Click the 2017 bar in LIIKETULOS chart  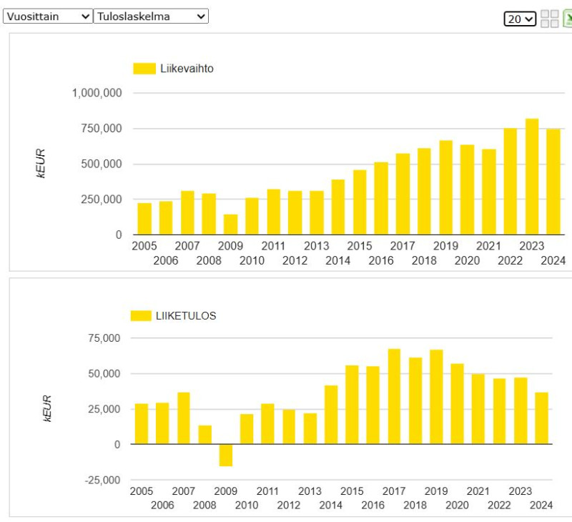[394, 397]
